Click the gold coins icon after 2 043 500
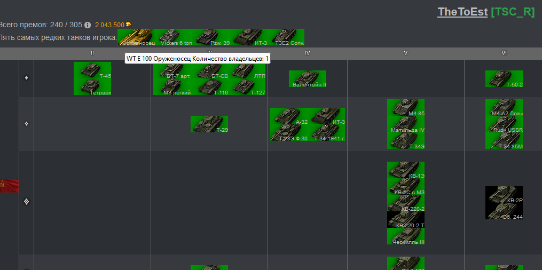The width and height of the screenshot is (542, 270). pyautogui.click(x=128, y=25)
